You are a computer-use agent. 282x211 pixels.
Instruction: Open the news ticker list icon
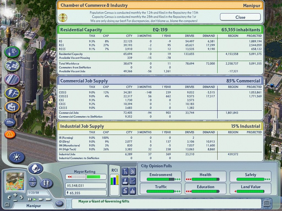267,203
